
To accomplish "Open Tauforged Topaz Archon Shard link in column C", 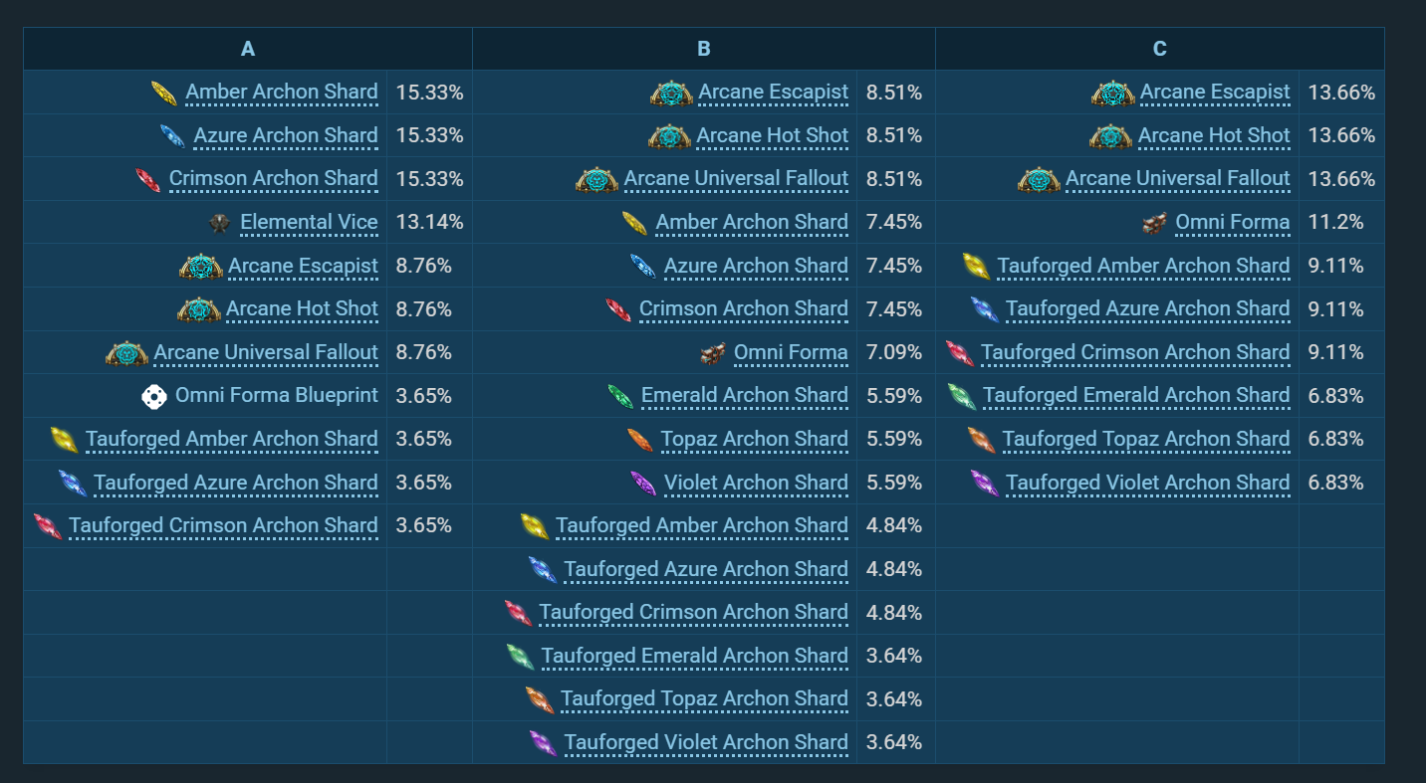I will pyautogui.click(x=1146, y=439).
